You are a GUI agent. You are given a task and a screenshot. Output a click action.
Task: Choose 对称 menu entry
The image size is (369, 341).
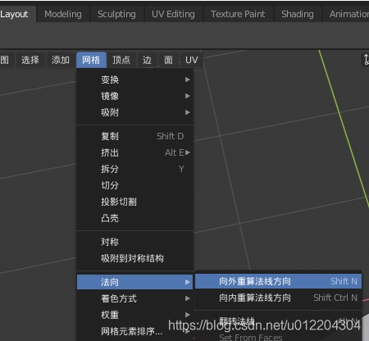click(134, 242)
